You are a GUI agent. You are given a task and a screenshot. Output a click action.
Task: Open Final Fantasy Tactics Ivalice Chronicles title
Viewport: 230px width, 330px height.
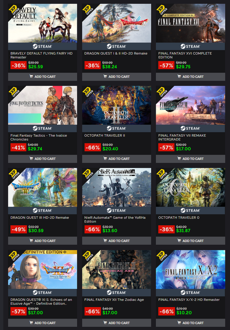pos(39,137)
